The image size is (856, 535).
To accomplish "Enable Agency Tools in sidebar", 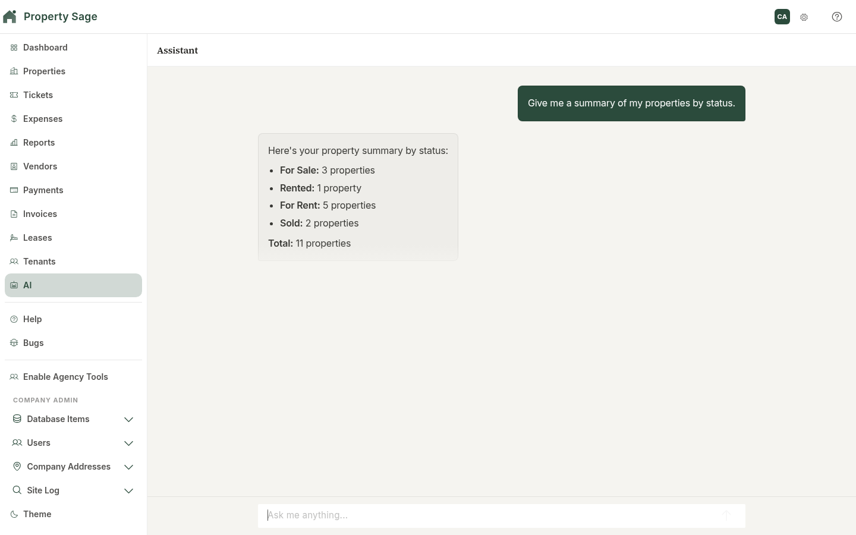I will coord(73,377).
